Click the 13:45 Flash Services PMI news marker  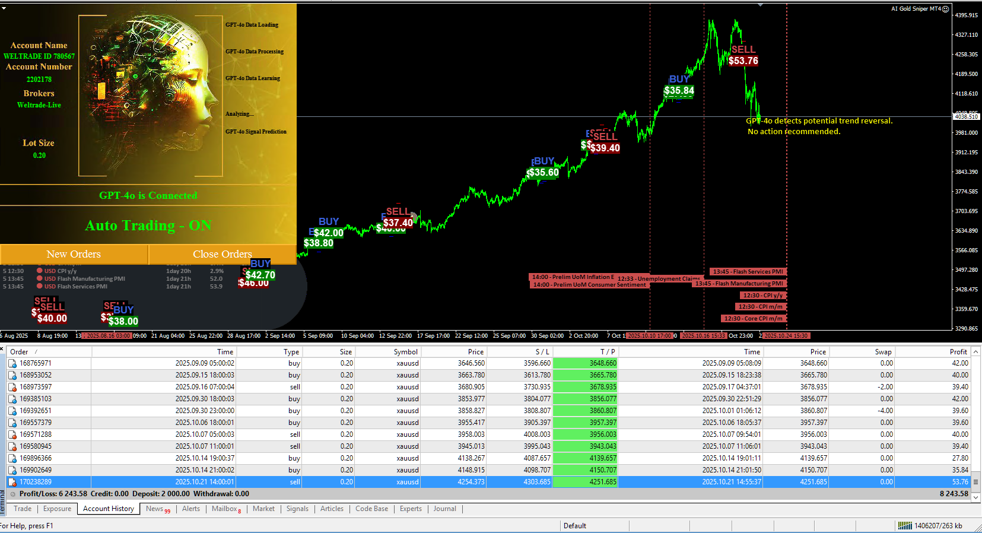click(748, 272)
